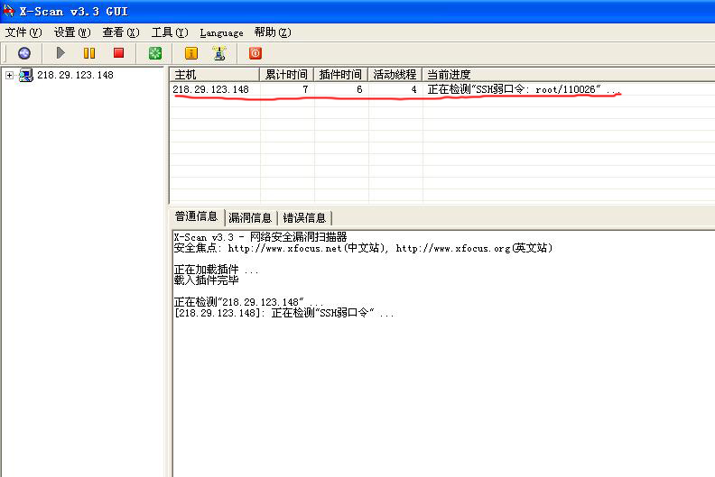Viewport: 715px width, 477px height.
Task: Click the 活动线程 column header
Action: point(395,74)
